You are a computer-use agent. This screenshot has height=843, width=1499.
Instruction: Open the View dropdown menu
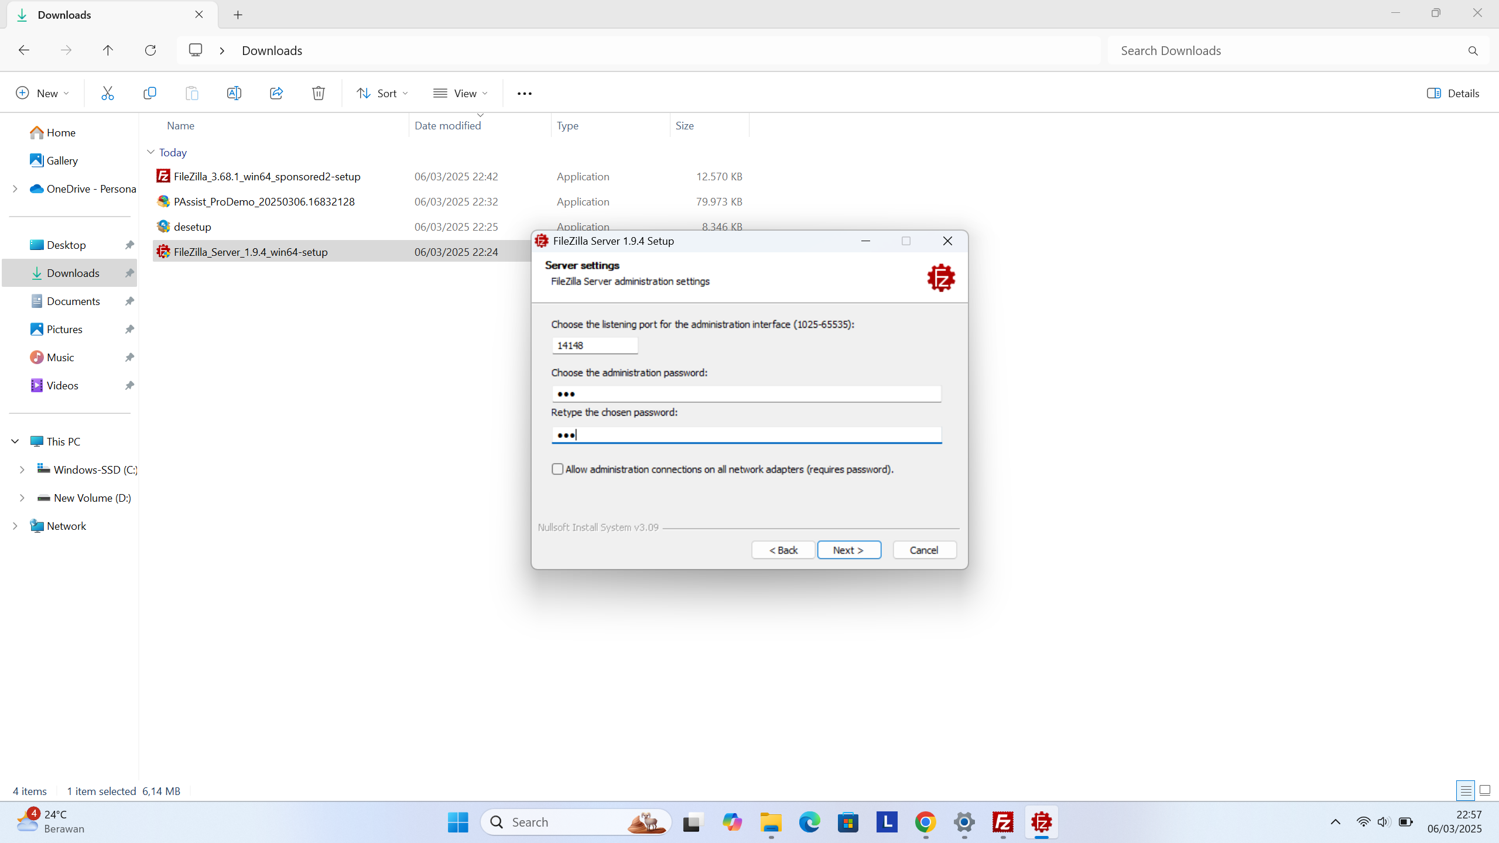click(x=461, y=93)
